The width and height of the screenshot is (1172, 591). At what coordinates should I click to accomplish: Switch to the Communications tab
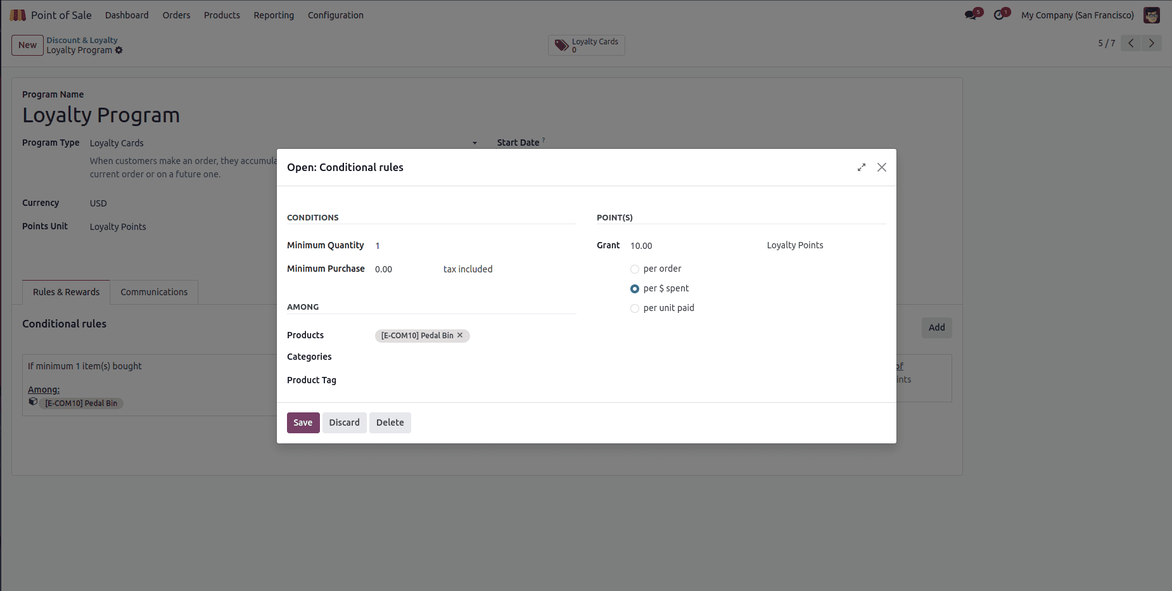(x=154, y=292)
